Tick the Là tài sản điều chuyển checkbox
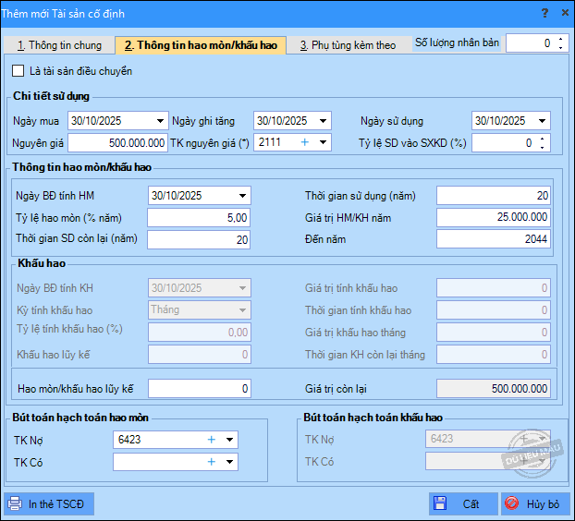575x521 pixels. pos(18,71)
